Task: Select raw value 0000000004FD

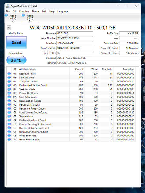Action: 126,82
